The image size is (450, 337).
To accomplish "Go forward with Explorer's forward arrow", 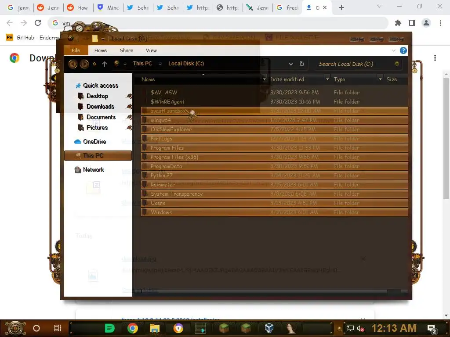I will (x=84, y=64).
